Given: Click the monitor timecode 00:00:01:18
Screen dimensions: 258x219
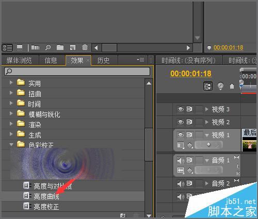Looking at the screenshot, I should pos(228,47).
